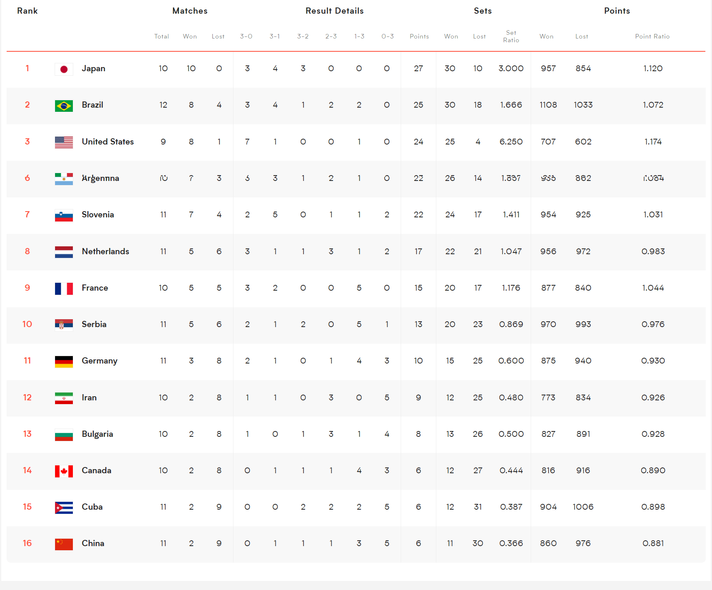The image size is (712, 590).
Task: Click the Argentina team name
Action: pyautogui.click(x=101, y=178)
